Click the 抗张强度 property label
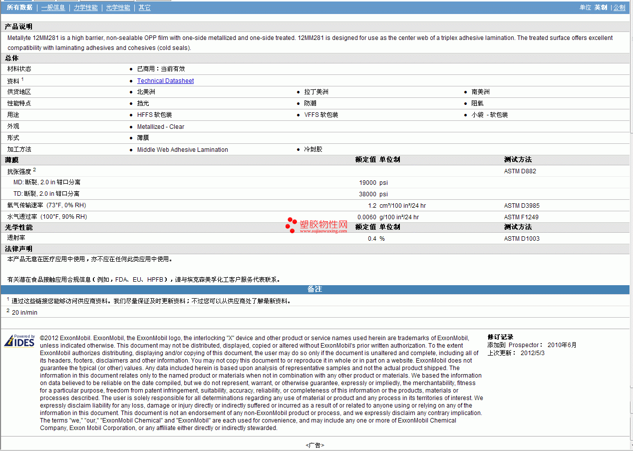Viewport: 633px width, 451px height. click(19, 171)
